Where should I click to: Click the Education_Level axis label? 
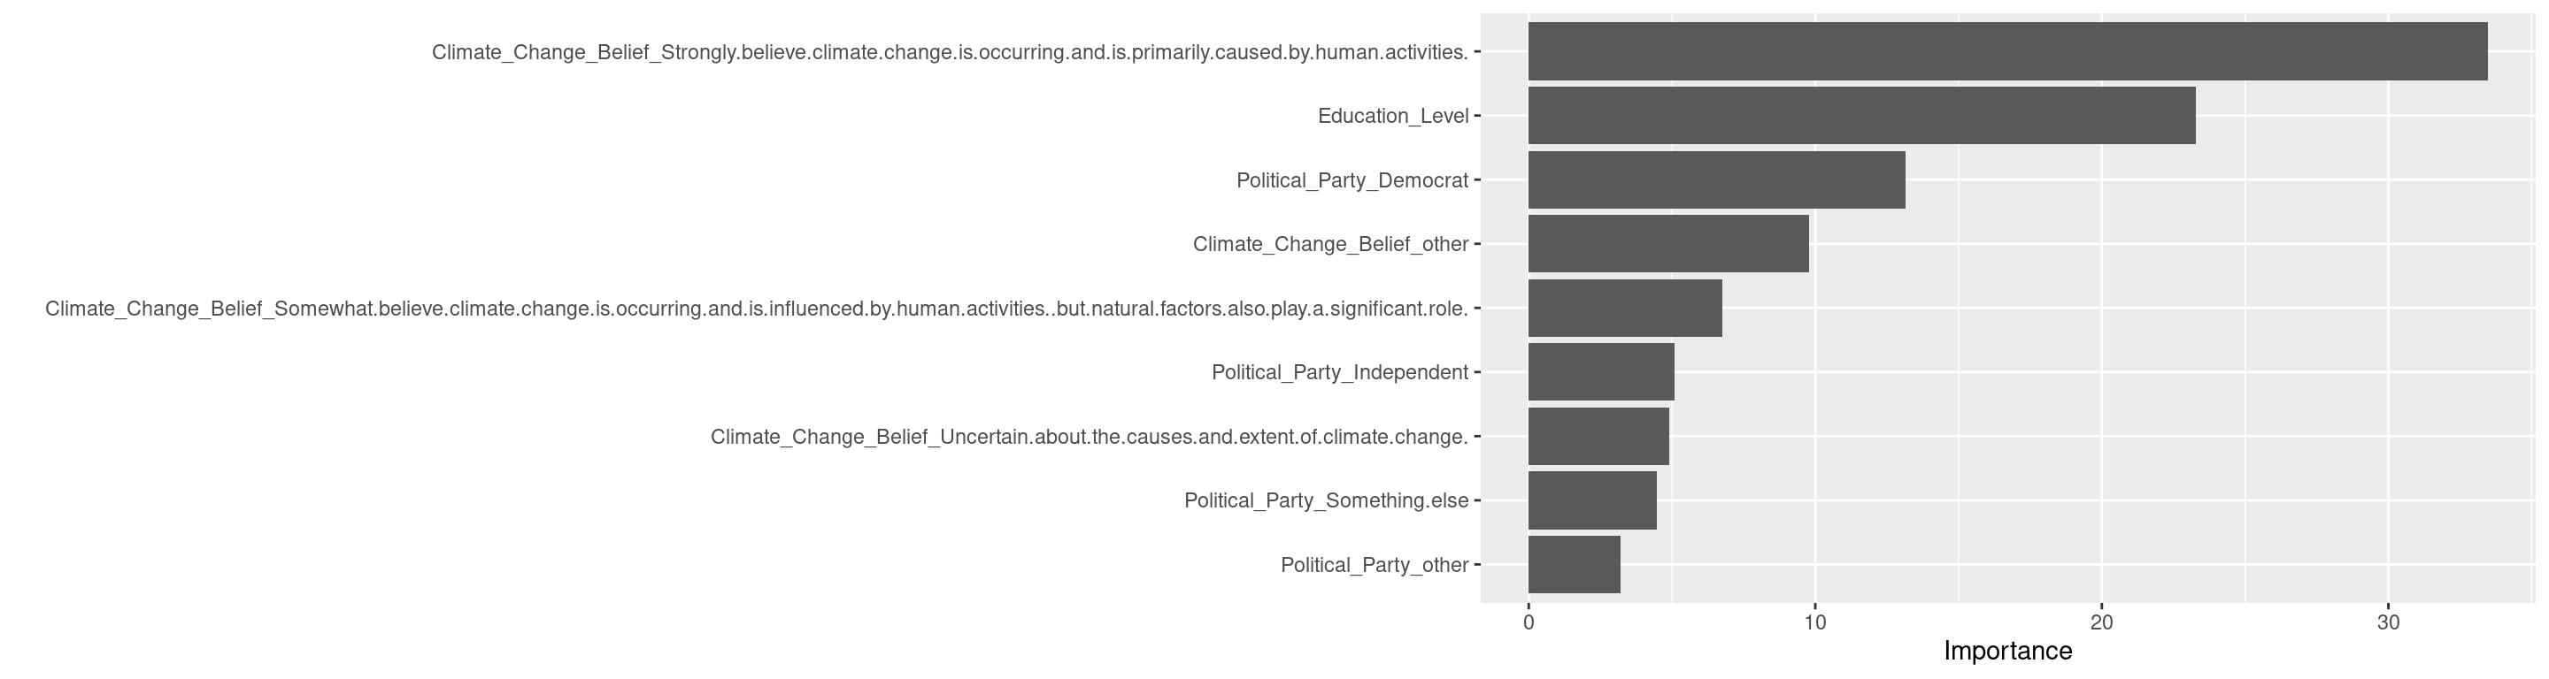pyautogui.click(x=1392, y=117)
